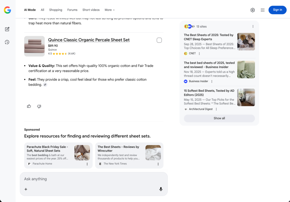Open Google apps grid

click(x=263, y=10)
